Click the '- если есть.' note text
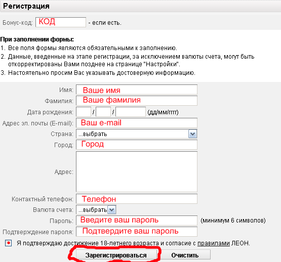281x262 pixels. (105, 23)
